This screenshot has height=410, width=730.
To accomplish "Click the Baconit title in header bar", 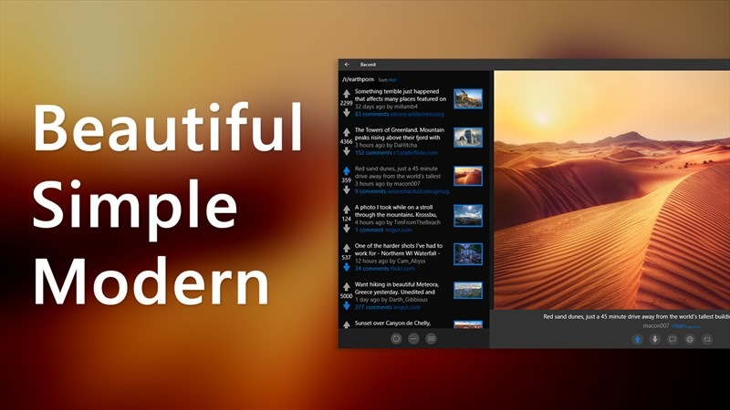I will click(368, 65).
